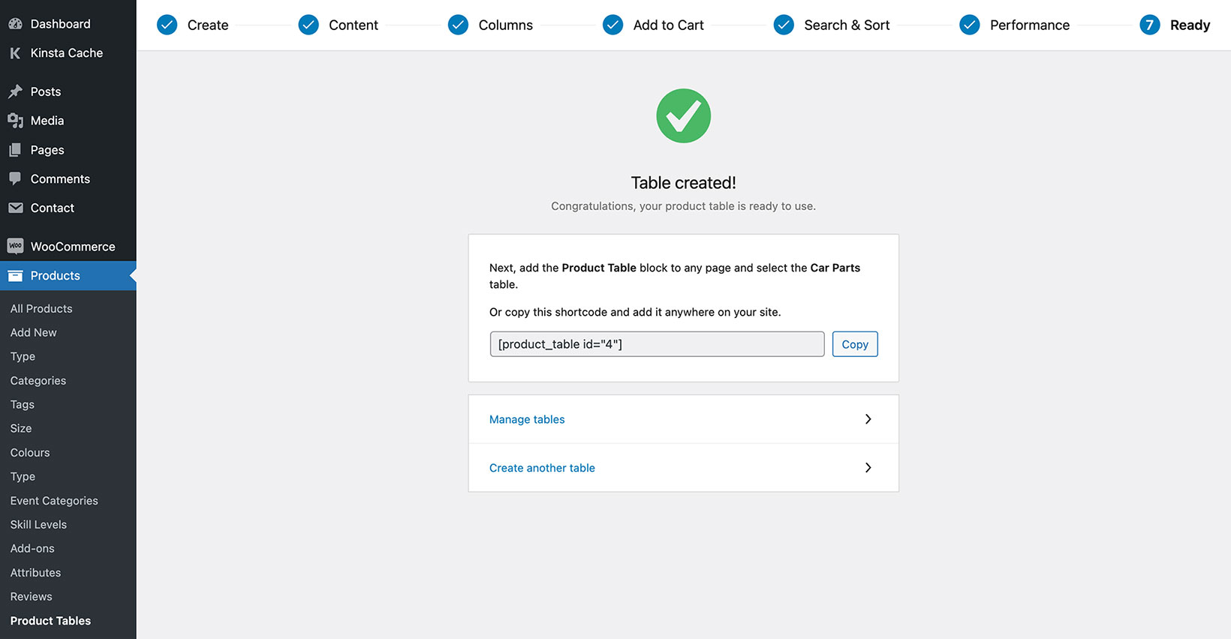Click the step 7 Ready circle
This screenshot has width=1231, height=639.
pyautogui.click(x=1149, y=25)
